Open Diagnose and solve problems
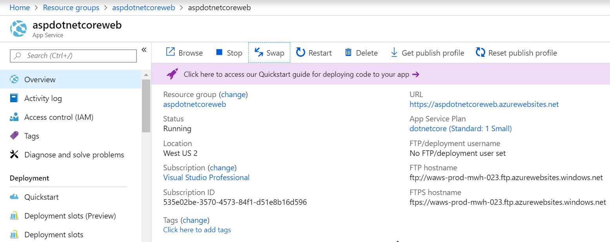610x242 pixels. pos(71,155)
